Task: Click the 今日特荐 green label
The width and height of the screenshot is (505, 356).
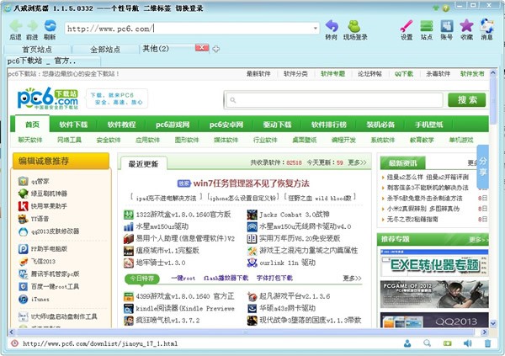Action: pos(142,279)
